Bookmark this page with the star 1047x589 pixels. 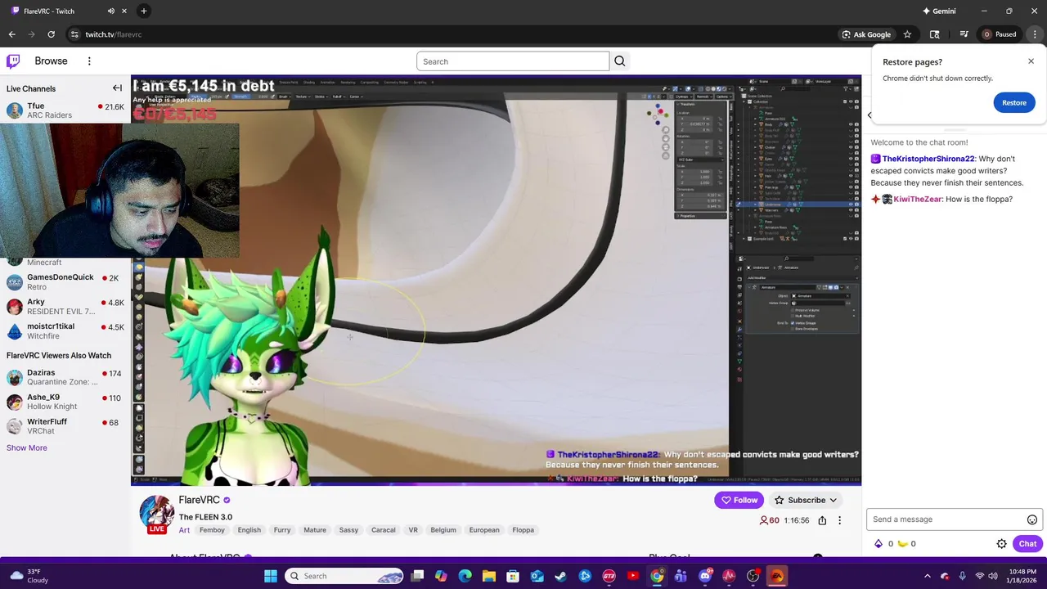point(907,34)
